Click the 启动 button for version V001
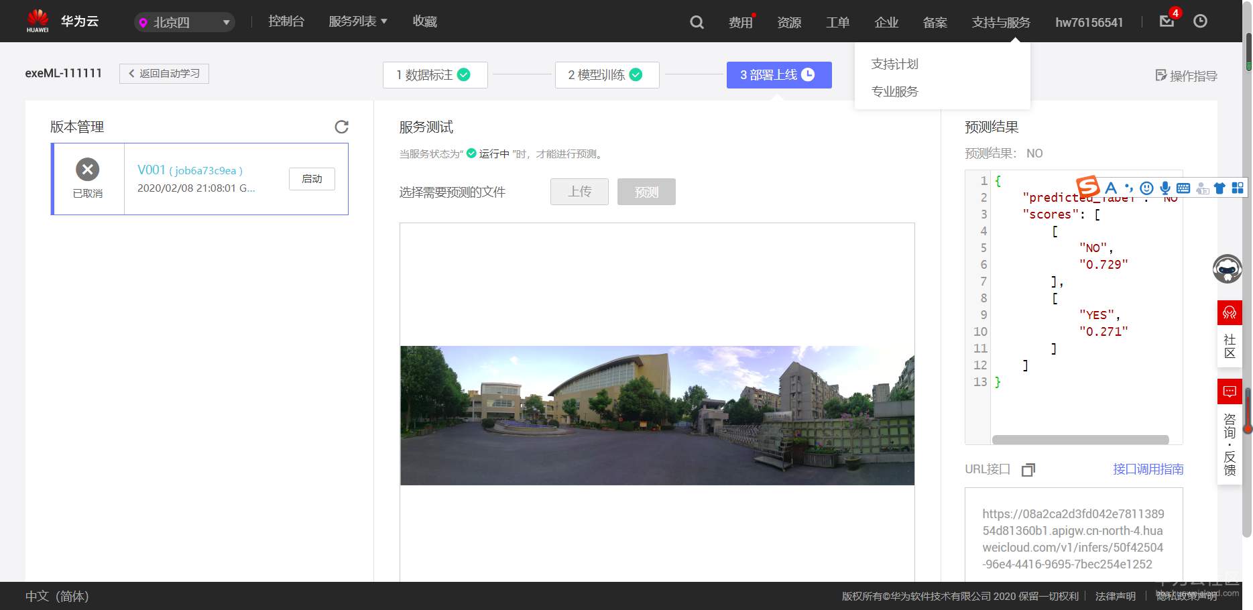The height and width of the screenshot is (610, 1253). tap(311, 178)
